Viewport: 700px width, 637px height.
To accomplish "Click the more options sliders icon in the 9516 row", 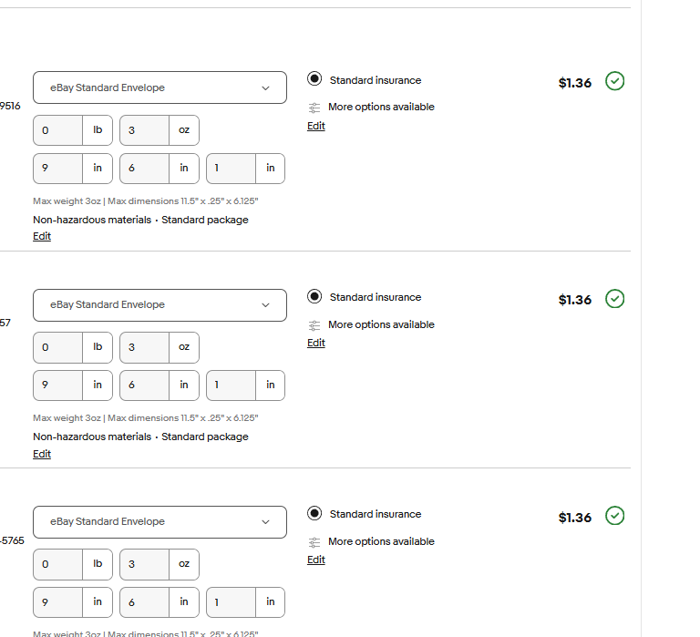I will (x=314, y=108).
